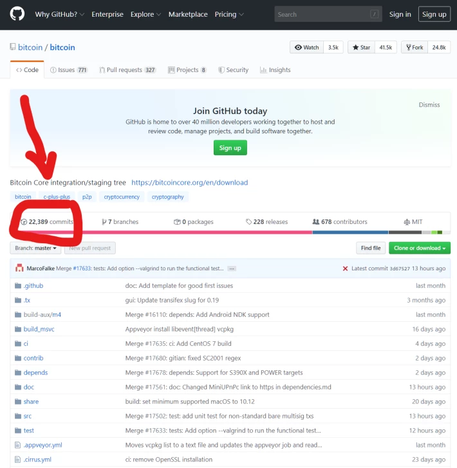Click the depends folder icon
457x468 pixels.
(18, 373)
